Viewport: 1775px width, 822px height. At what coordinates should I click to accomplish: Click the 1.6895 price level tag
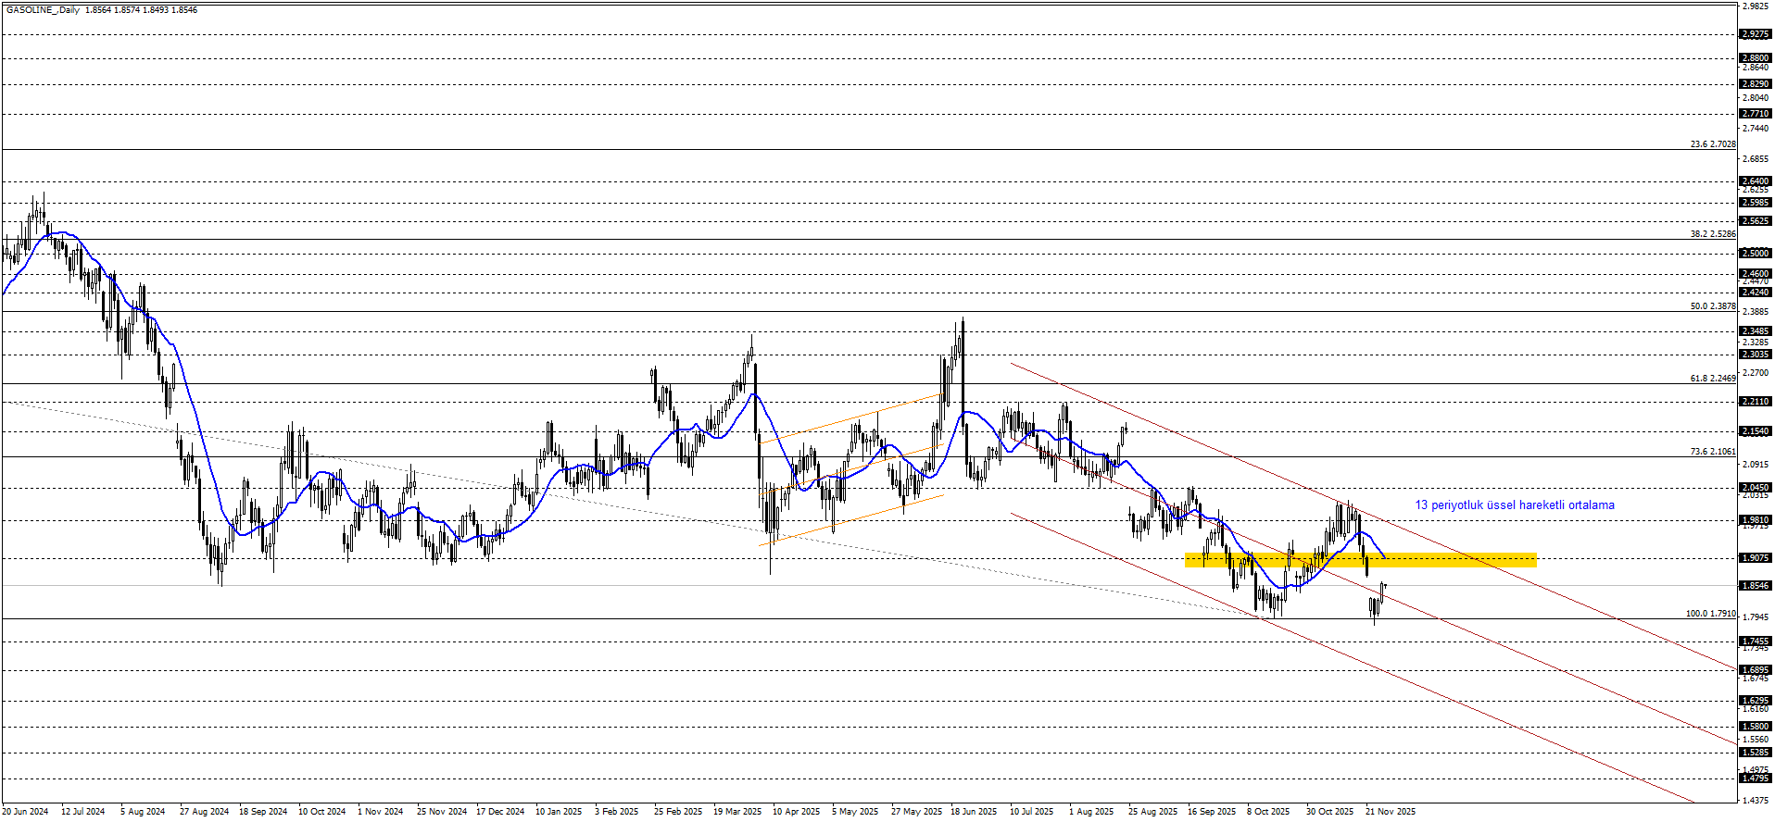pyautogui.click(x=1756, y=670)
